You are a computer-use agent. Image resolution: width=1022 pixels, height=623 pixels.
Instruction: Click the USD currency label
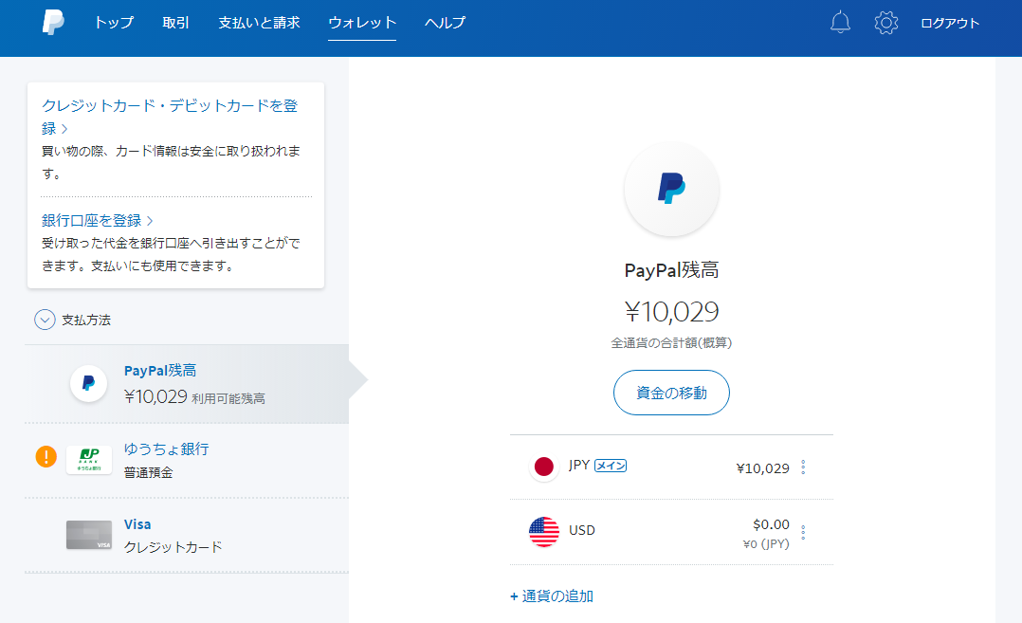click(582, 530)
